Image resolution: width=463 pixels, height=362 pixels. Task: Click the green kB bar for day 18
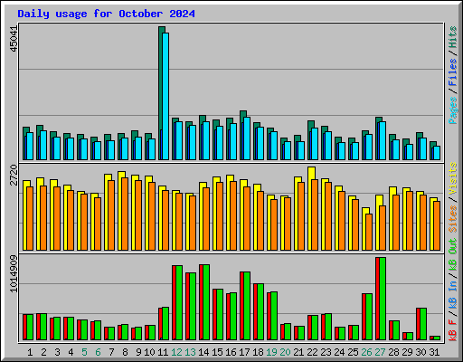click(x=260, y=312)
